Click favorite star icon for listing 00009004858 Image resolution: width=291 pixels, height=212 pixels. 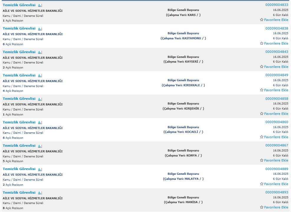tap(262, 114)
